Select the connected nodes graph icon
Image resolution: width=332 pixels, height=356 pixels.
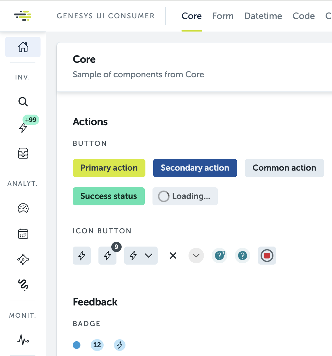point(23,259)
